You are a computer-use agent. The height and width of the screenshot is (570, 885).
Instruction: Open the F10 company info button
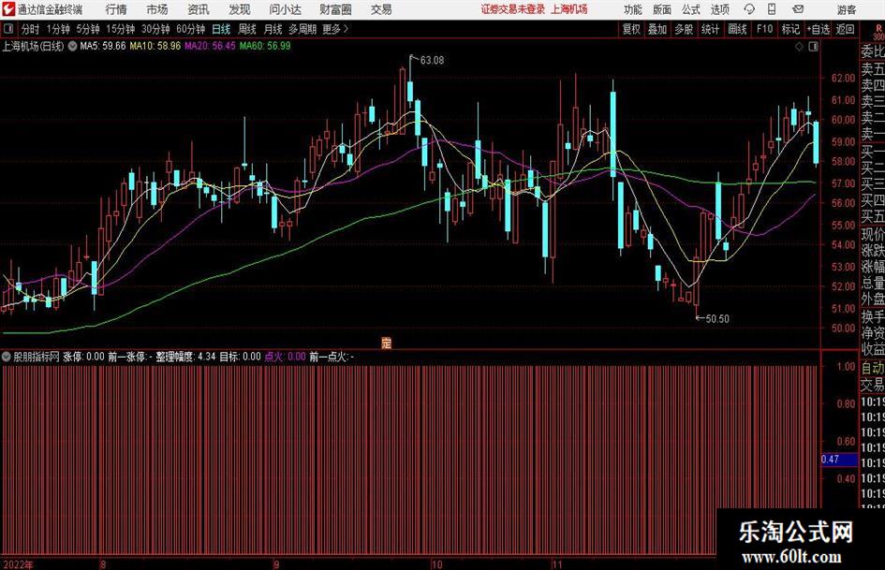tap(765, 29)
